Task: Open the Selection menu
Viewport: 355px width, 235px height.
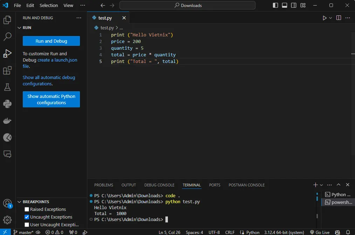Action: click(48, 5)
